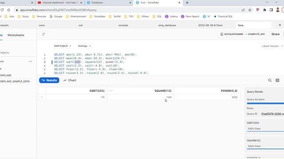Select the result cell with value 625
Image resolution: width=284 pixels, height=159 pixels.
point(207,97)
